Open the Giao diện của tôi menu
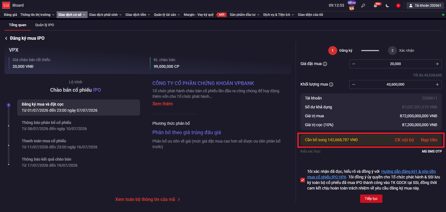Screen dimensions: 446x212 310,15
